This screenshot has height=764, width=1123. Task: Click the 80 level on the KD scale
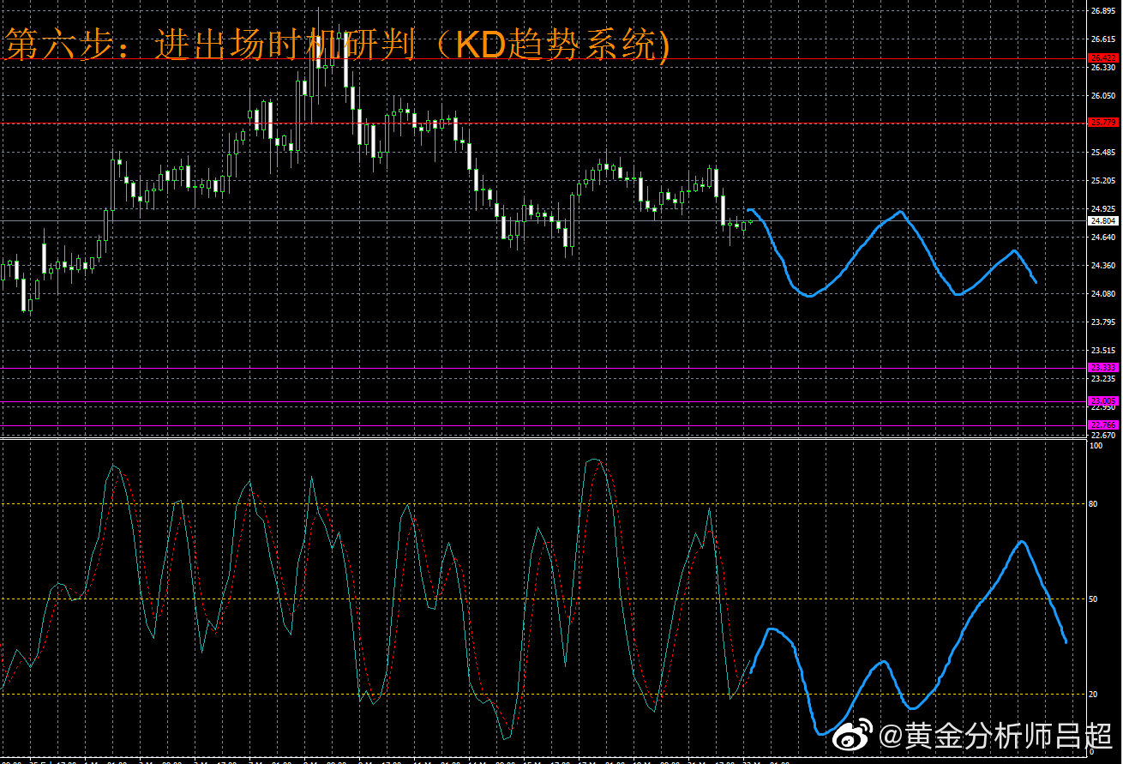(1093, 503)
